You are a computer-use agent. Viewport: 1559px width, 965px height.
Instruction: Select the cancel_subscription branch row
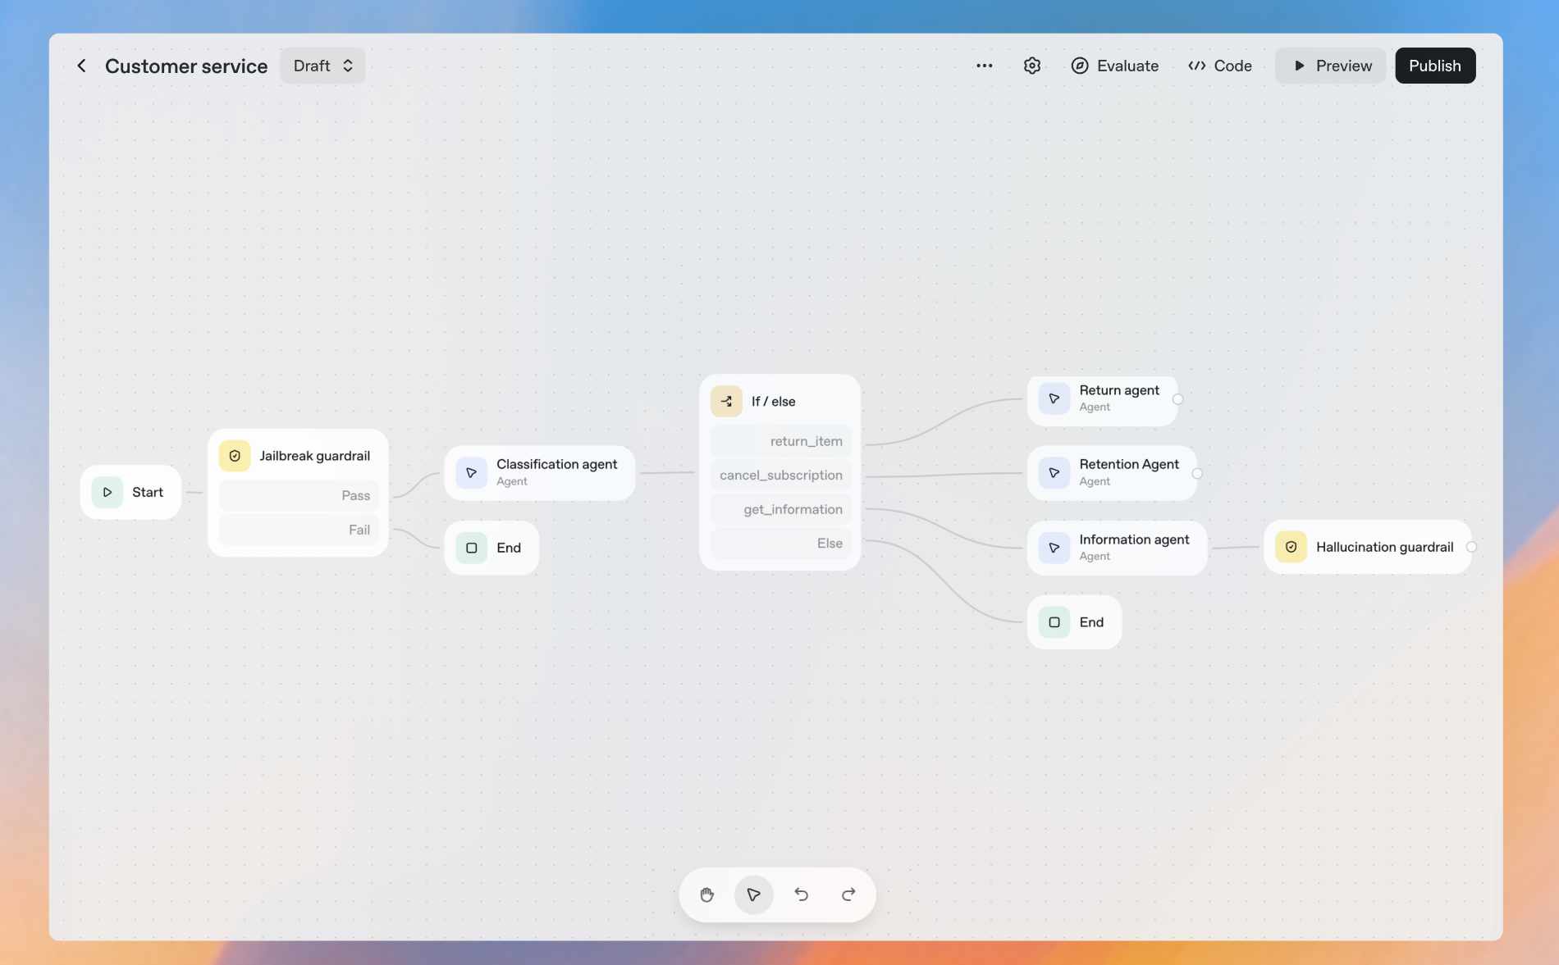pyautogui.click(x=780, y=476)
